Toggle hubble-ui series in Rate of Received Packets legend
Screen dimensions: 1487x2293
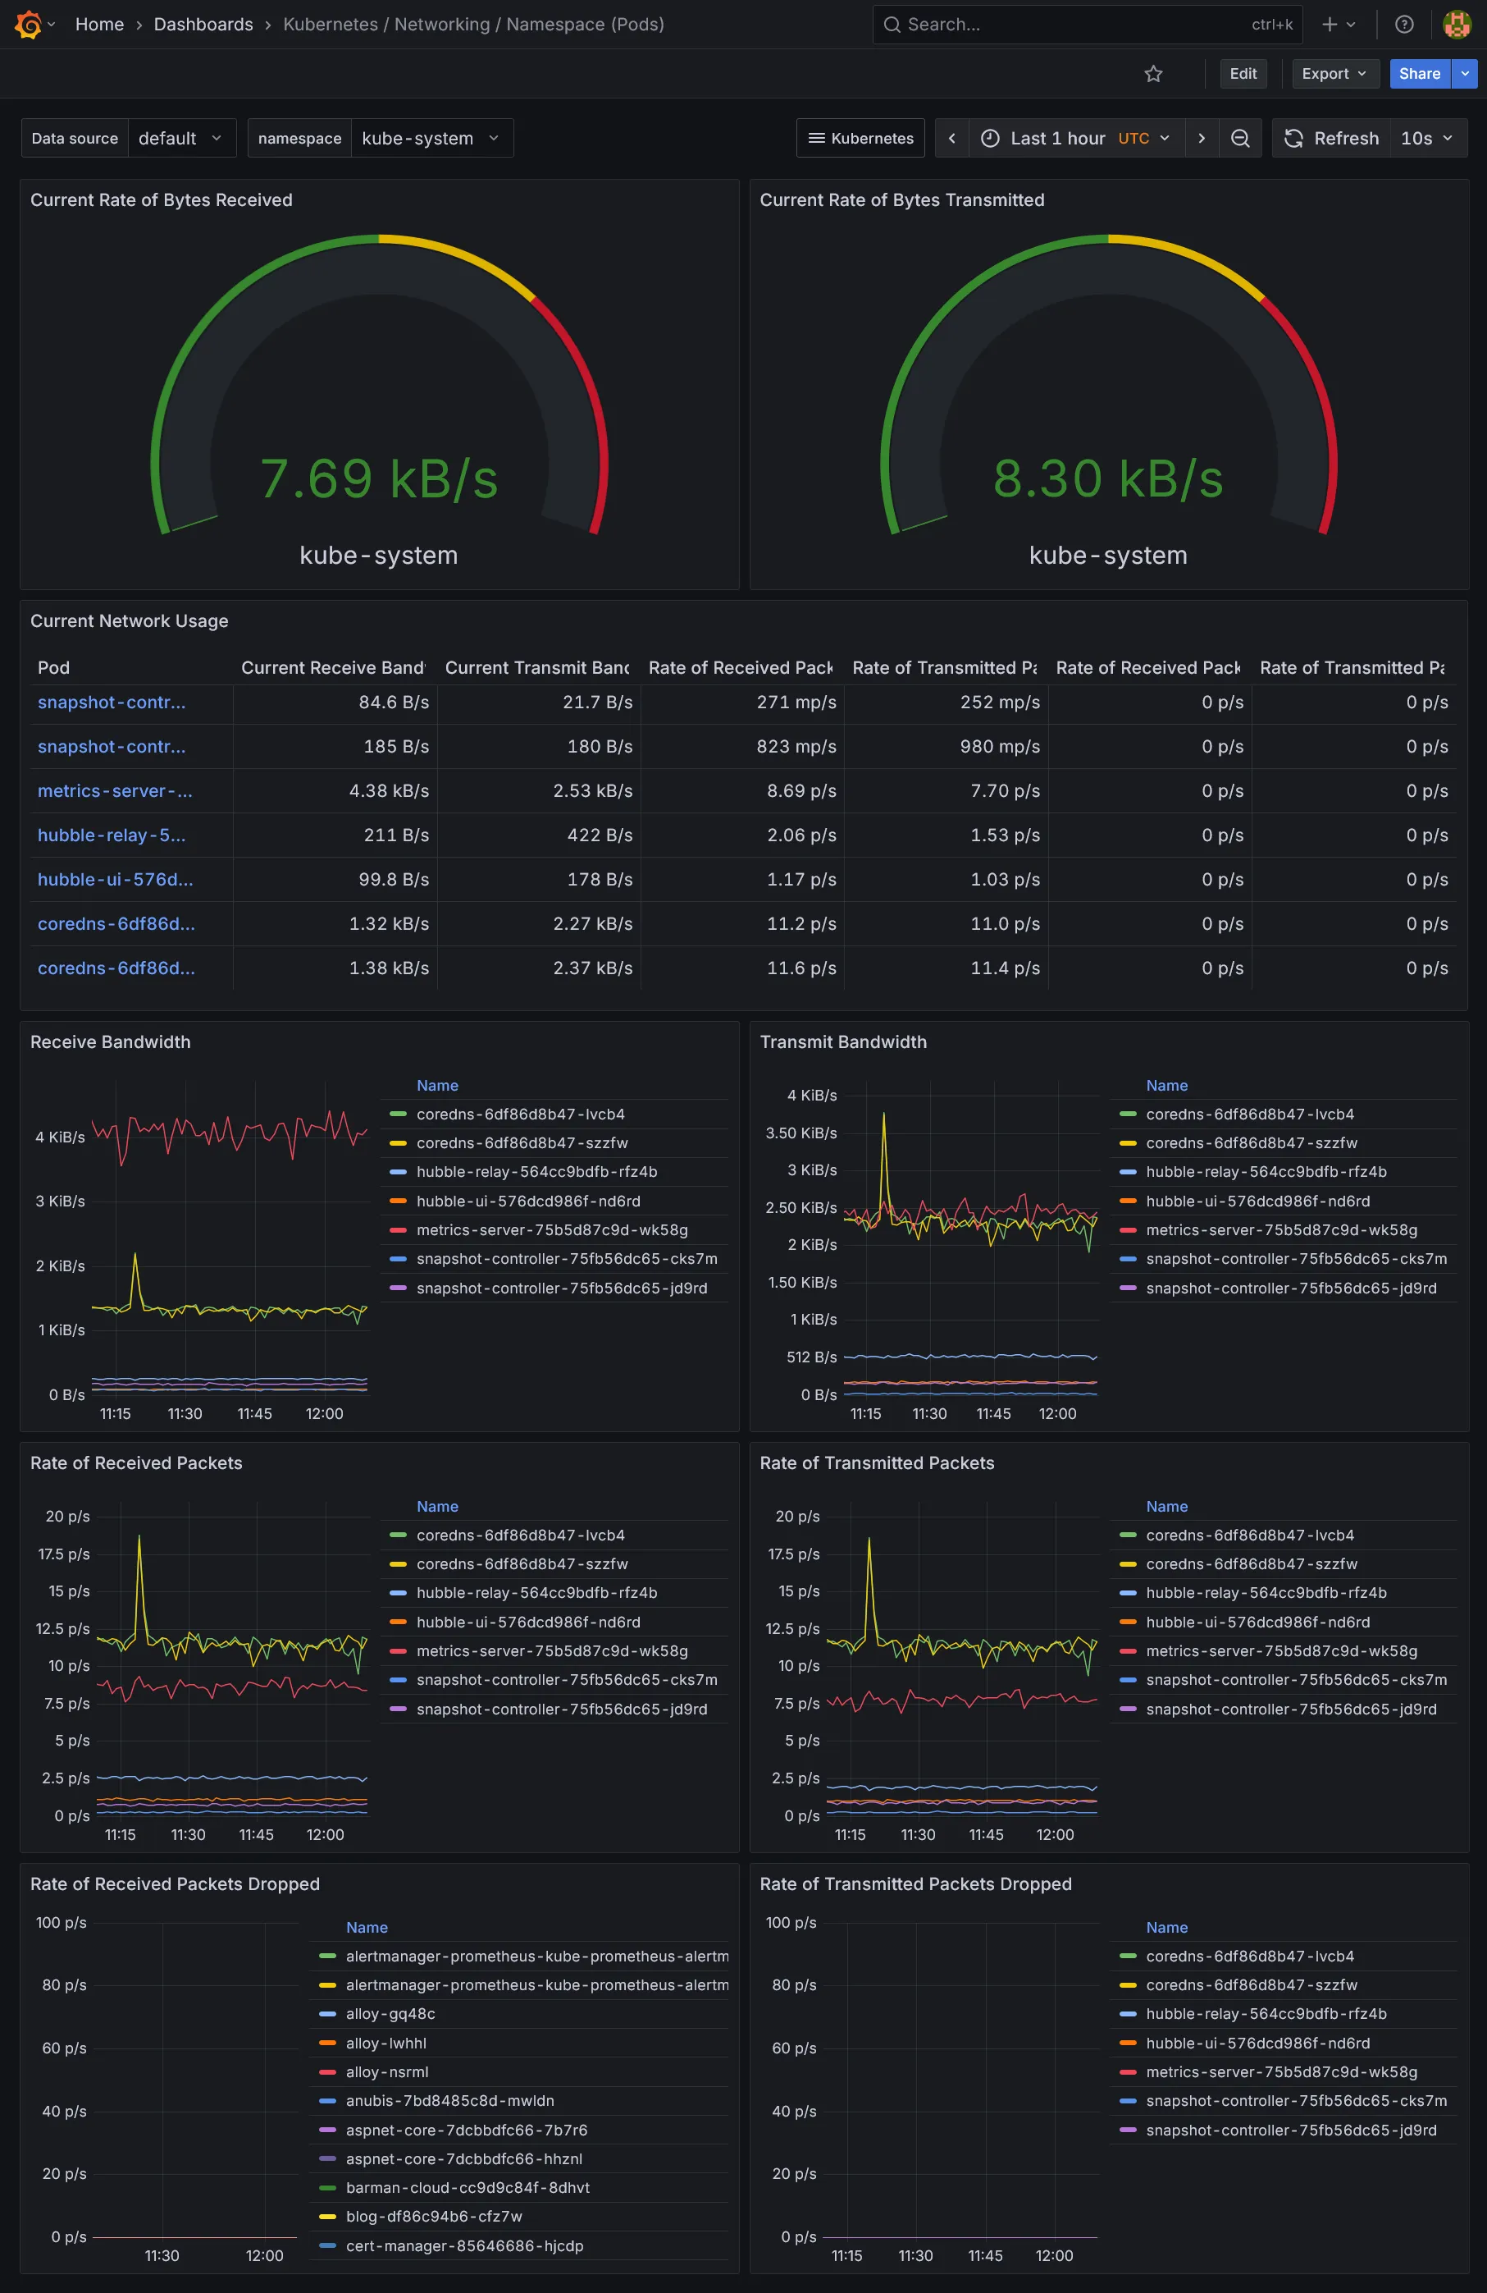click(527, 1622)
